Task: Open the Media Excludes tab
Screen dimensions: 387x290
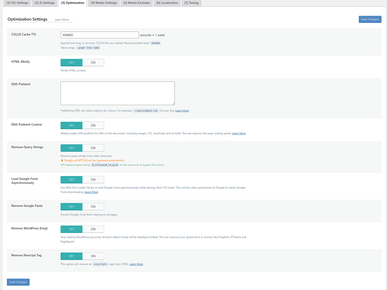Action: click(136, 3)
